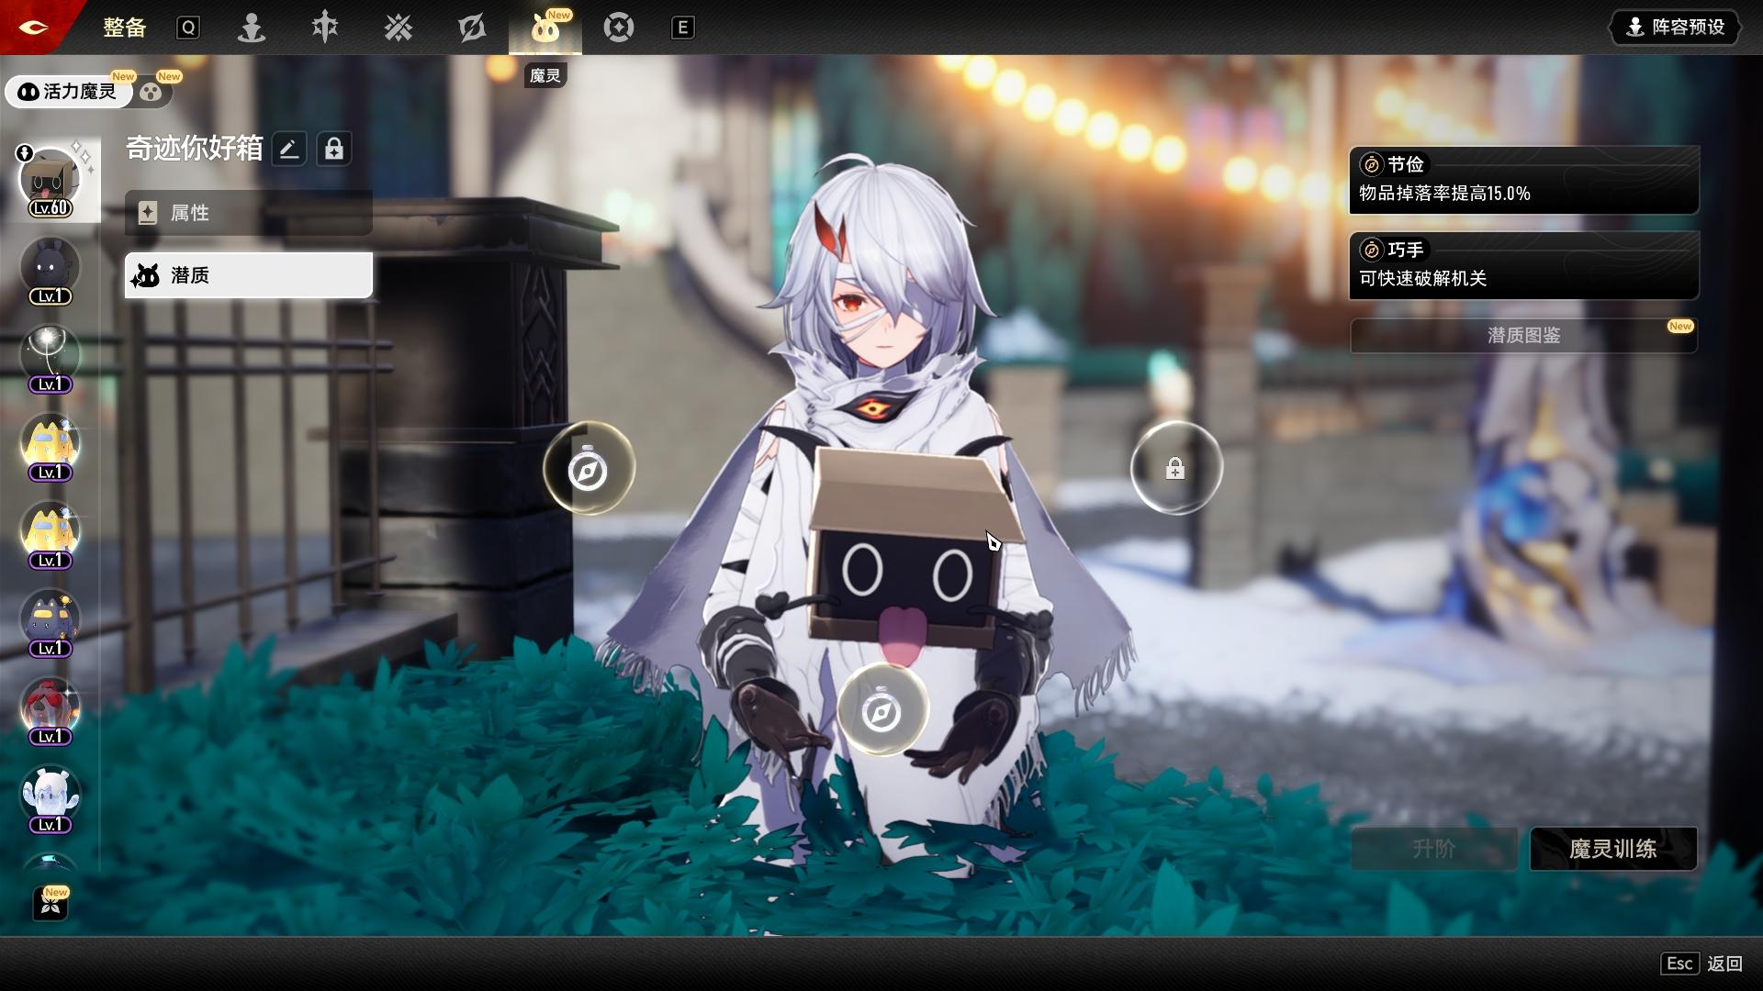
Task: Select the 活力魔灵 category toggle
Action: [x=68, y=92]
